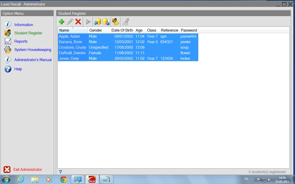Select the Banana, Boris student row
The width and height of the screenshot is (295, 184).
(x=128, y=42)
